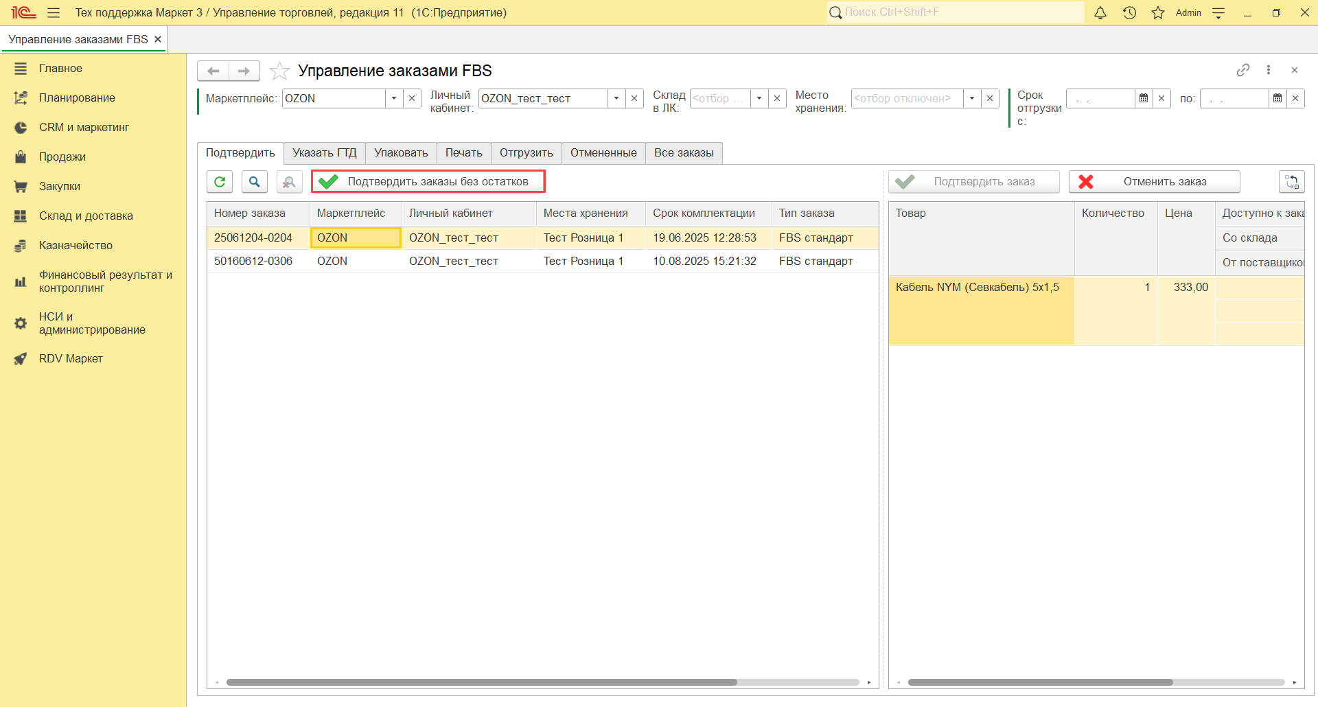Open Admin user menu

(x=1188, y=12)
